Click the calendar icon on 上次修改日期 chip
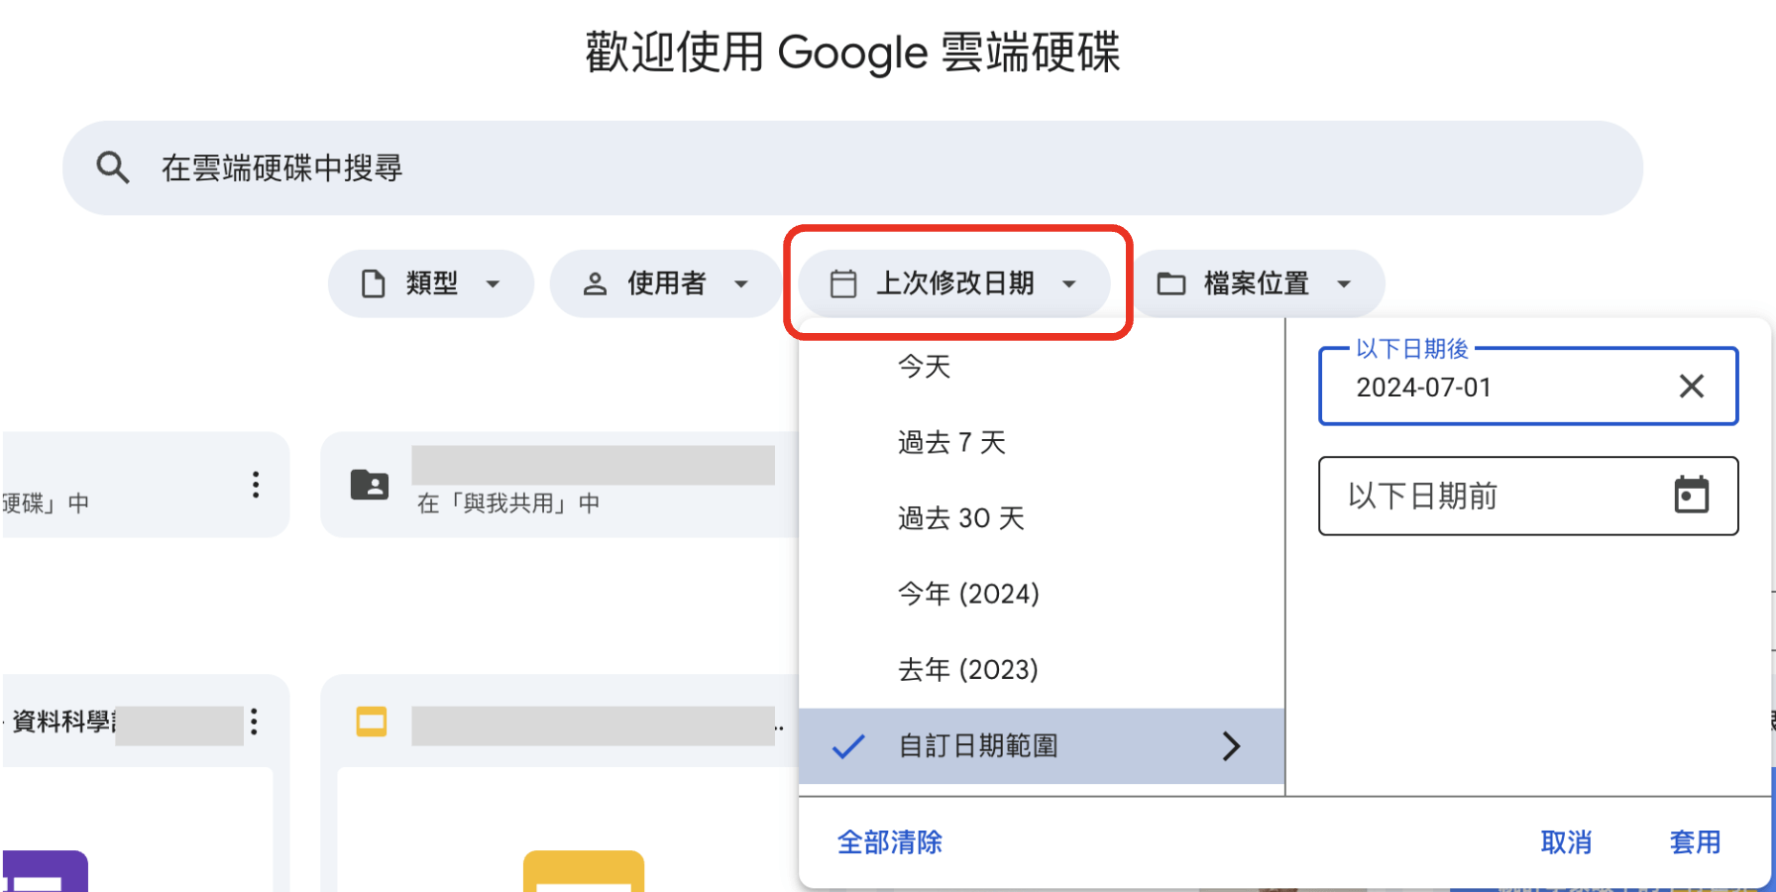The image size is (1776, 892). click(x=843, y=284)
